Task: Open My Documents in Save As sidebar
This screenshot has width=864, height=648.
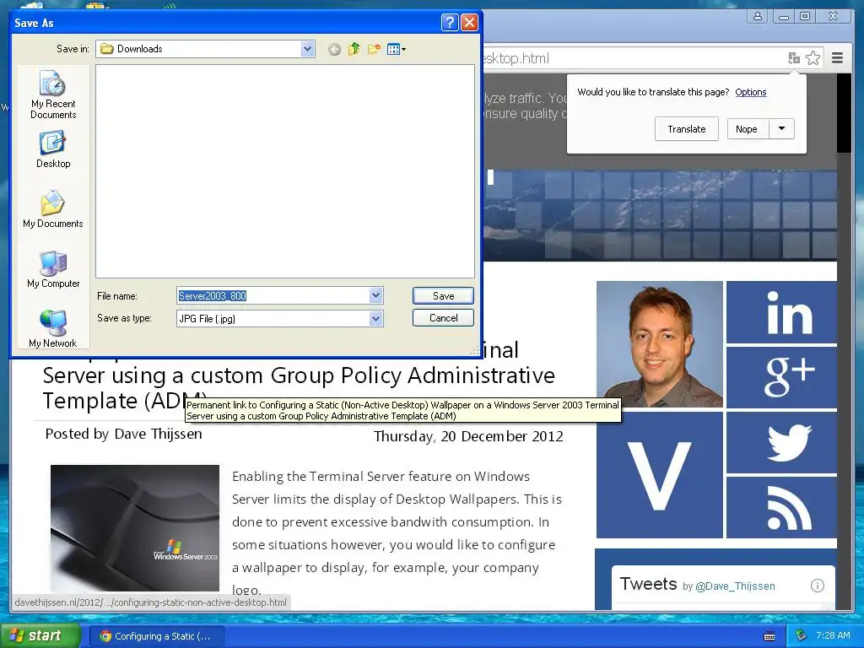Action: click(x=53, y=209)
